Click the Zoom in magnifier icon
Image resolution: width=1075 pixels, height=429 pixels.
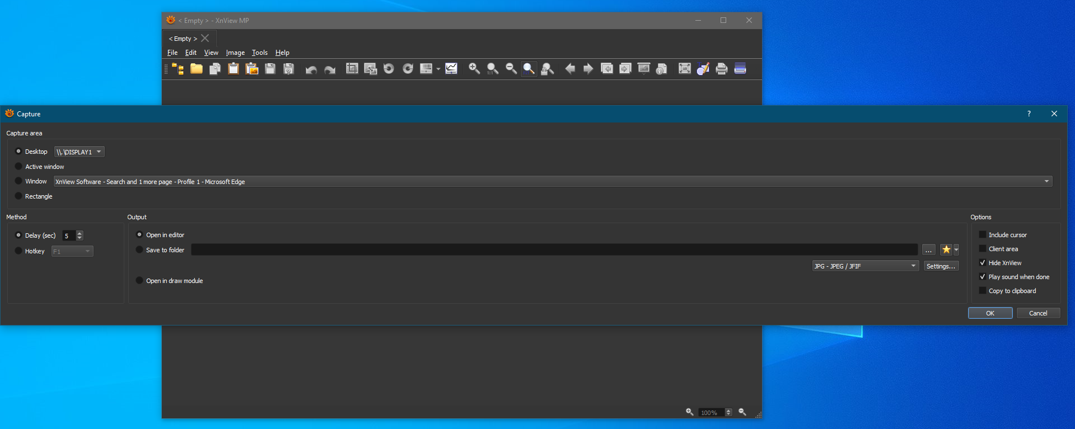pos(474,69)
